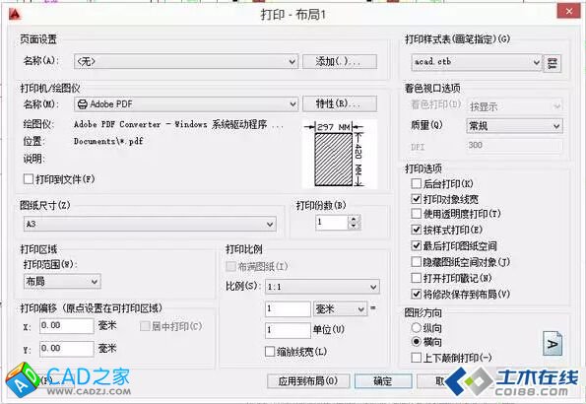Click the Adobe PDF printer icon
The image size is (586, 404).
[82, 104]
